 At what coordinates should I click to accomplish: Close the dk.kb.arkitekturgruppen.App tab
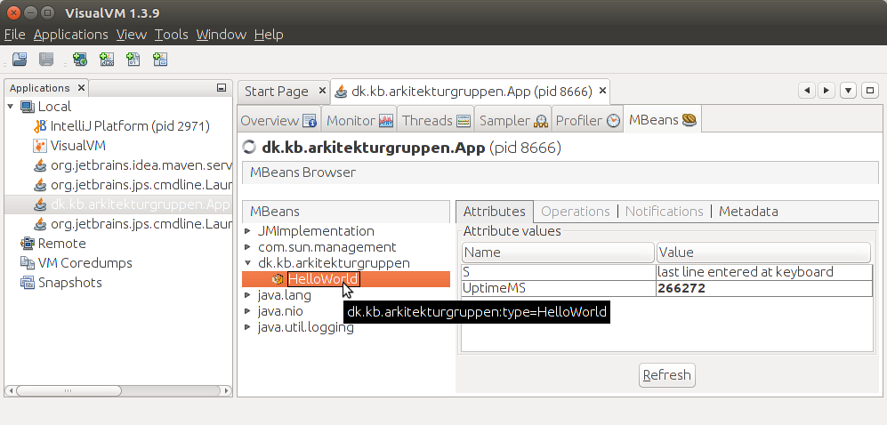click(602, 91)
